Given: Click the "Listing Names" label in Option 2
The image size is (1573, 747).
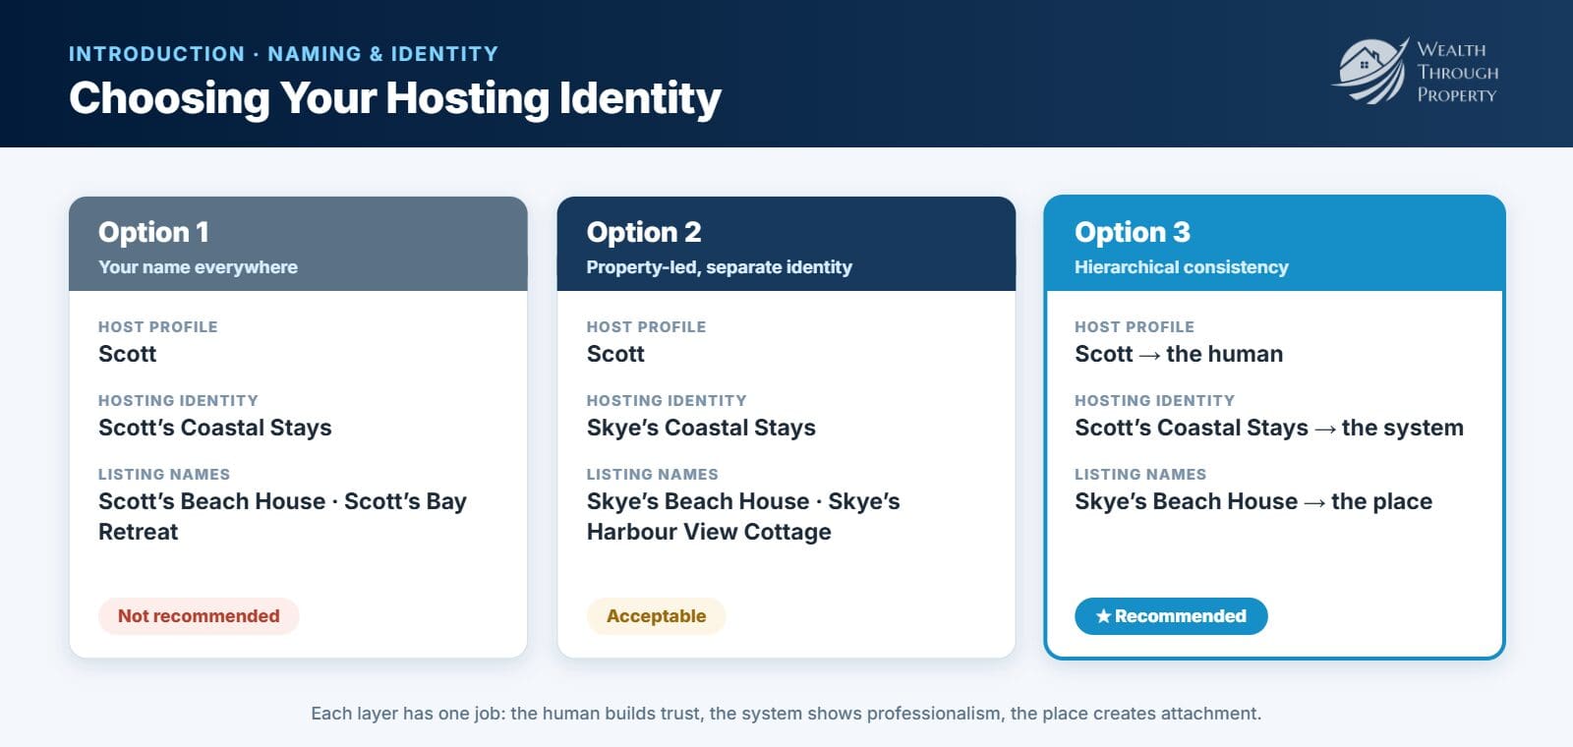Looking at the screenshot, I should click(653, 475).
